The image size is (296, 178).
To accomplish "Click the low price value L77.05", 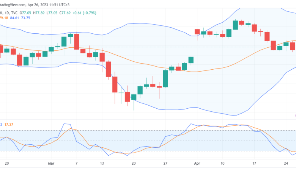I will (x=52, y=13).
